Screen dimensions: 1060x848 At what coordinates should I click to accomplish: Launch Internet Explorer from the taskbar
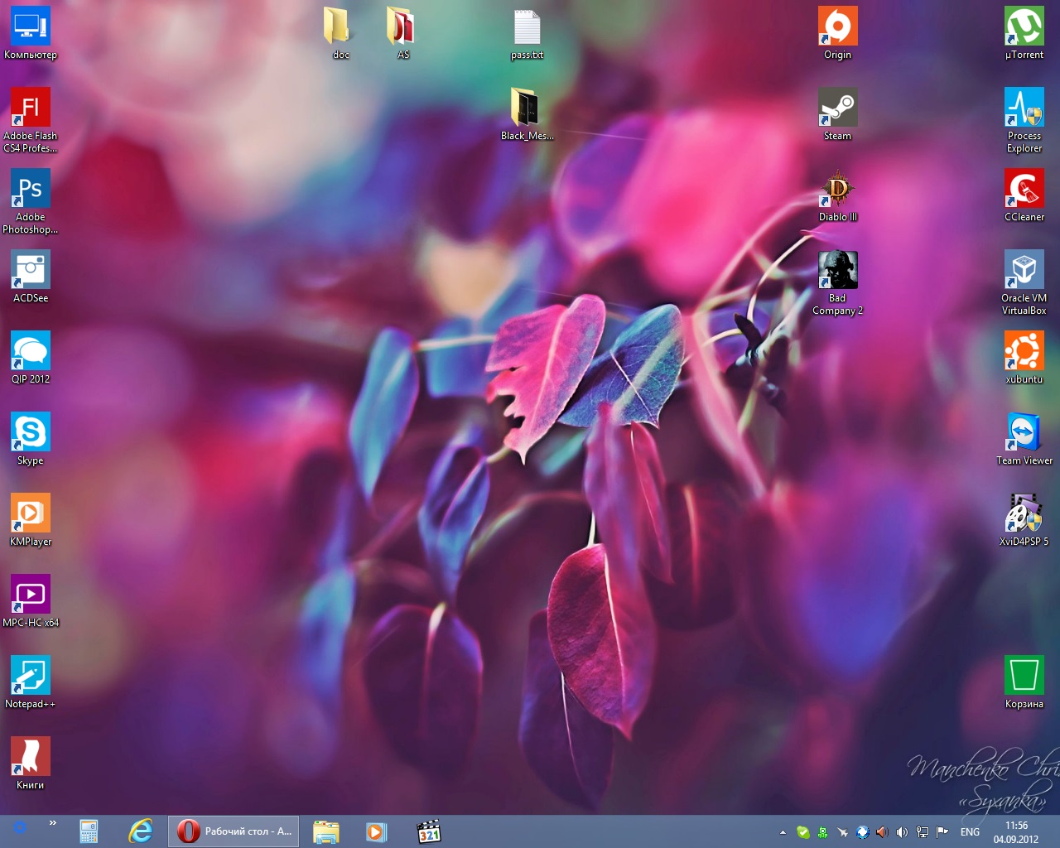pyautogui.click(x=141, y=831)
